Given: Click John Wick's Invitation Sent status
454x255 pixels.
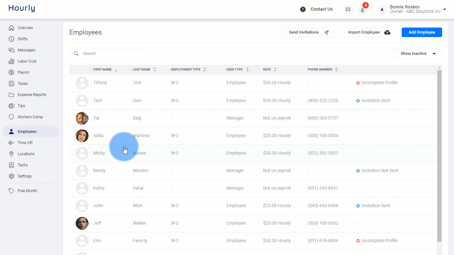Looking at the screenshot, I should coord(373,205).
